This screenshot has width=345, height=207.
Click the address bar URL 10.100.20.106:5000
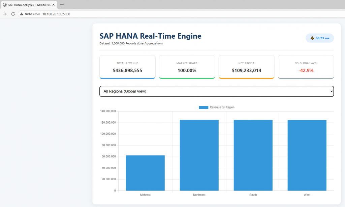(56, 14)
